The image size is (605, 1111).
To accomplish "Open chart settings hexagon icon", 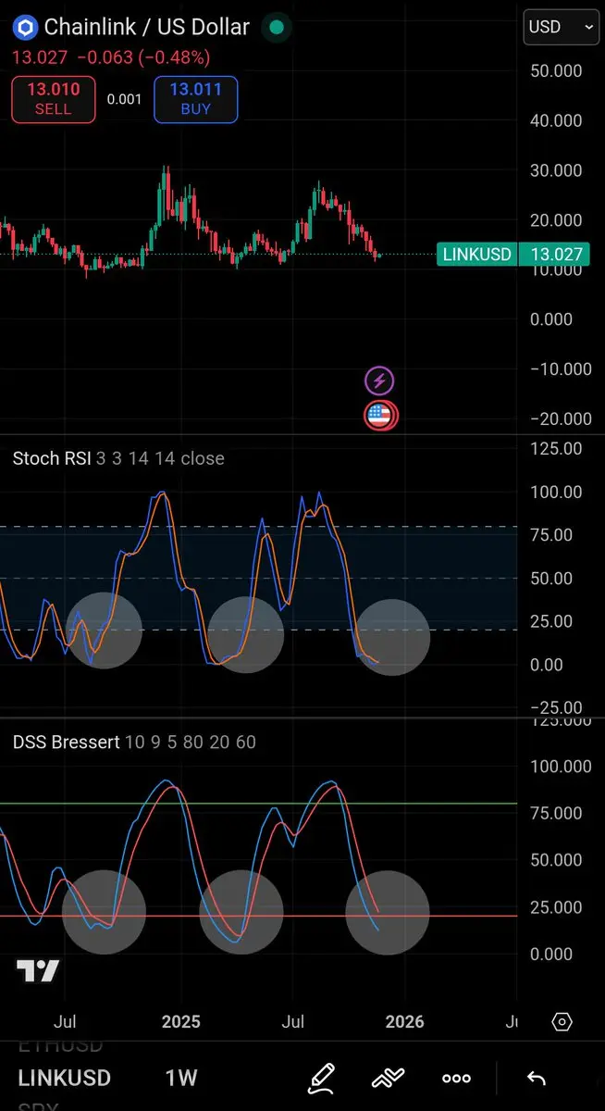I will (562, 1022).
